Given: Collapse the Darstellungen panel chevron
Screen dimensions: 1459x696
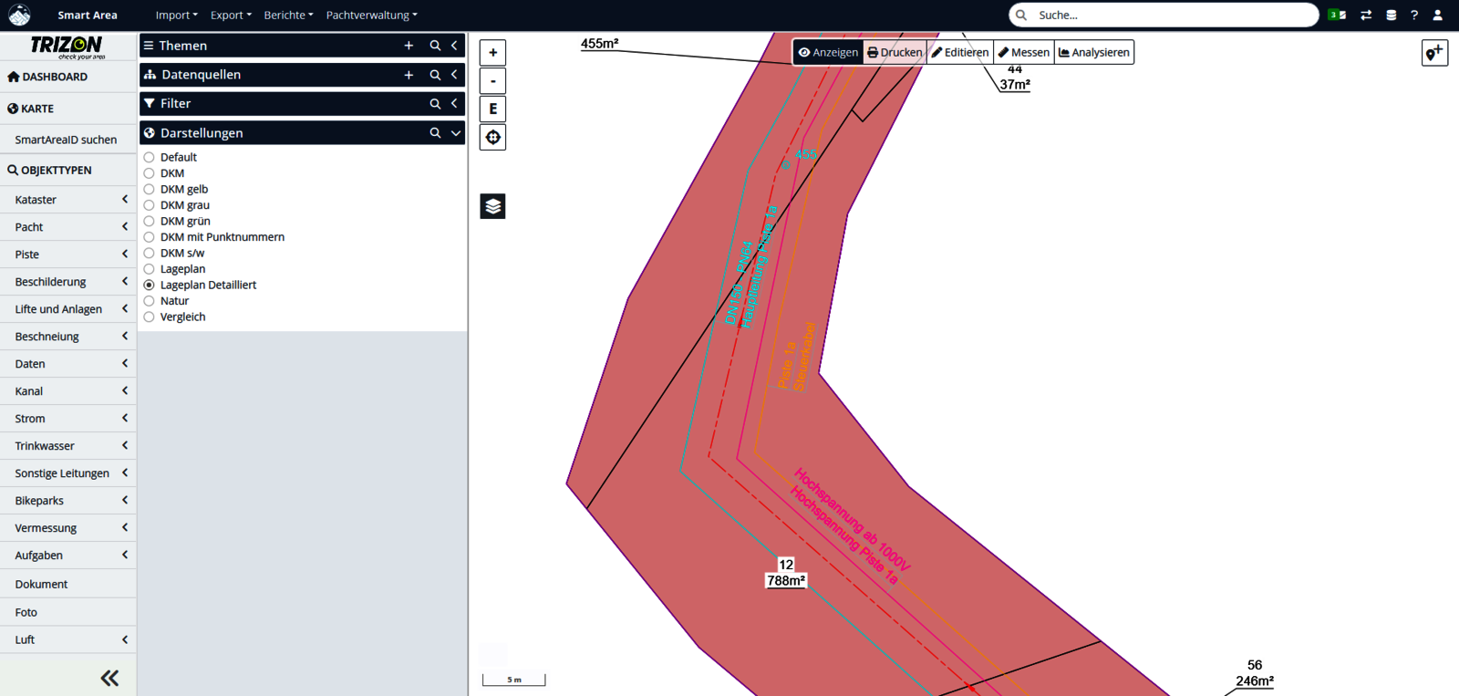Looking at the screenshot, I should coord(455,133).
